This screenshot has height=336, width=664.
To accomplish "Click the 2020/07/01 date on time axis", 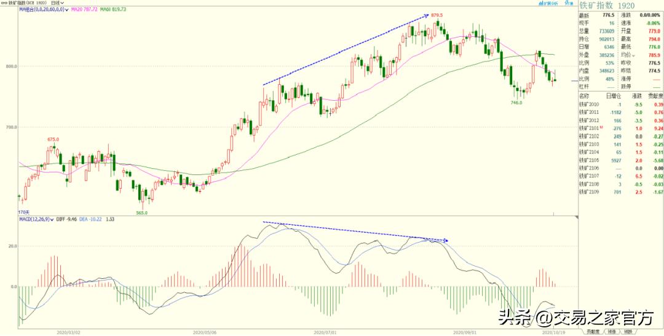I will point(326,332).
